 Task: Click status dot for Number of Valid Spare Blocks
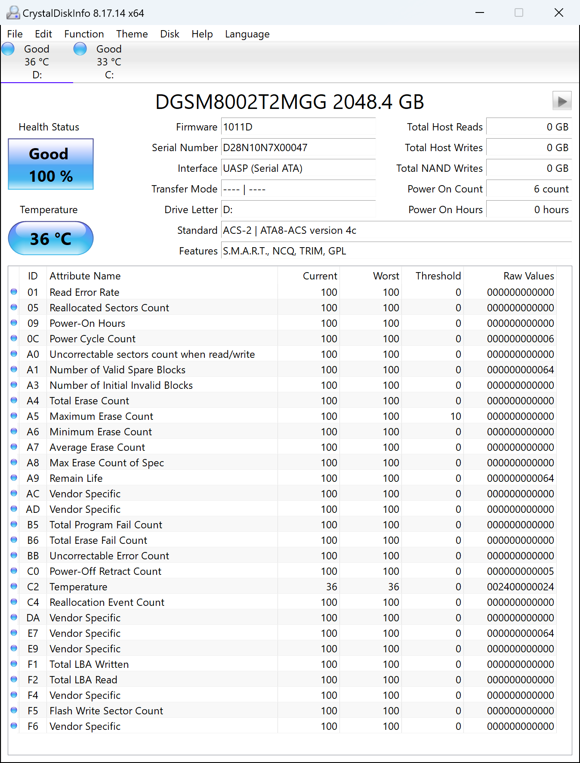pos(14,369)
